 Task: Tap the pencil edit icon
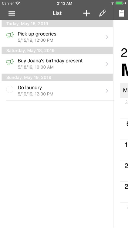coord(103,13)
